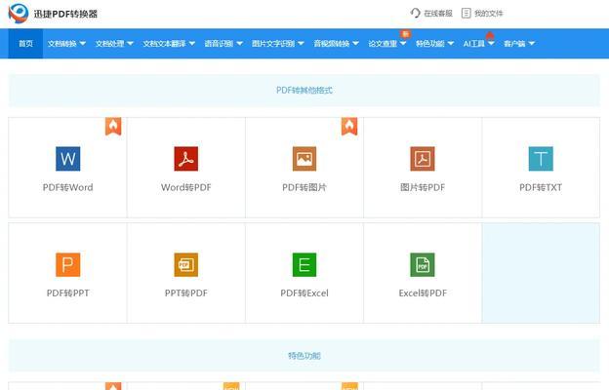Expand the 音视频转换 dropdown menu
The height and width of the screenshot is (390, 609).
[337, 44]
